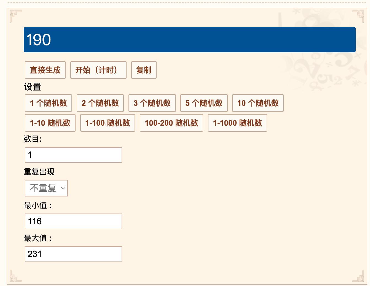Click the 最小值 input showing 116
Image resolution: width=370 pixels, height=286 pixels.
coord(73,221)
